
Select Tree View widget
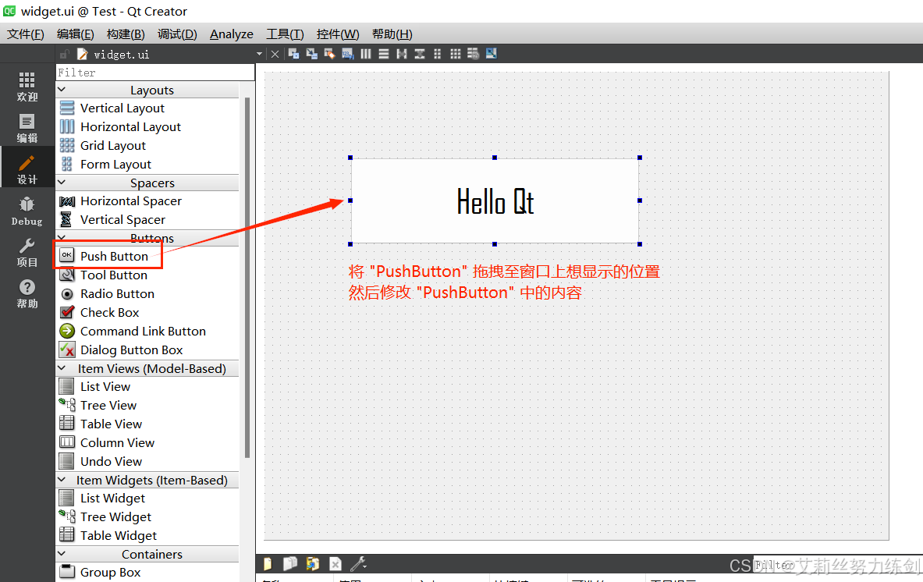pos(147,406)
